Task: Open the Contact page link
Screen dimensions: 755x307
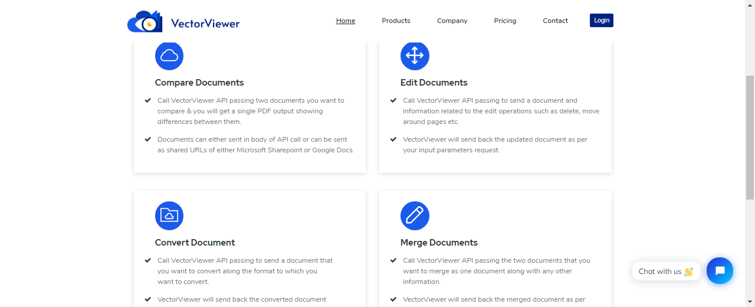Action: pos(555,21)
